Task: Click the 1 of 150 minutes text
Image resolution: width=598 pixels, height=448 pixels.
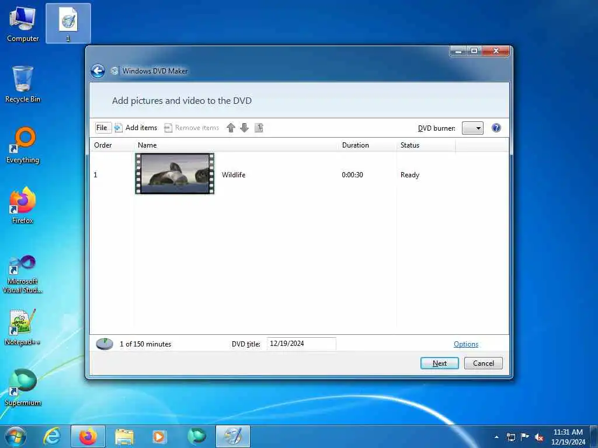Action: coord(145,344)
